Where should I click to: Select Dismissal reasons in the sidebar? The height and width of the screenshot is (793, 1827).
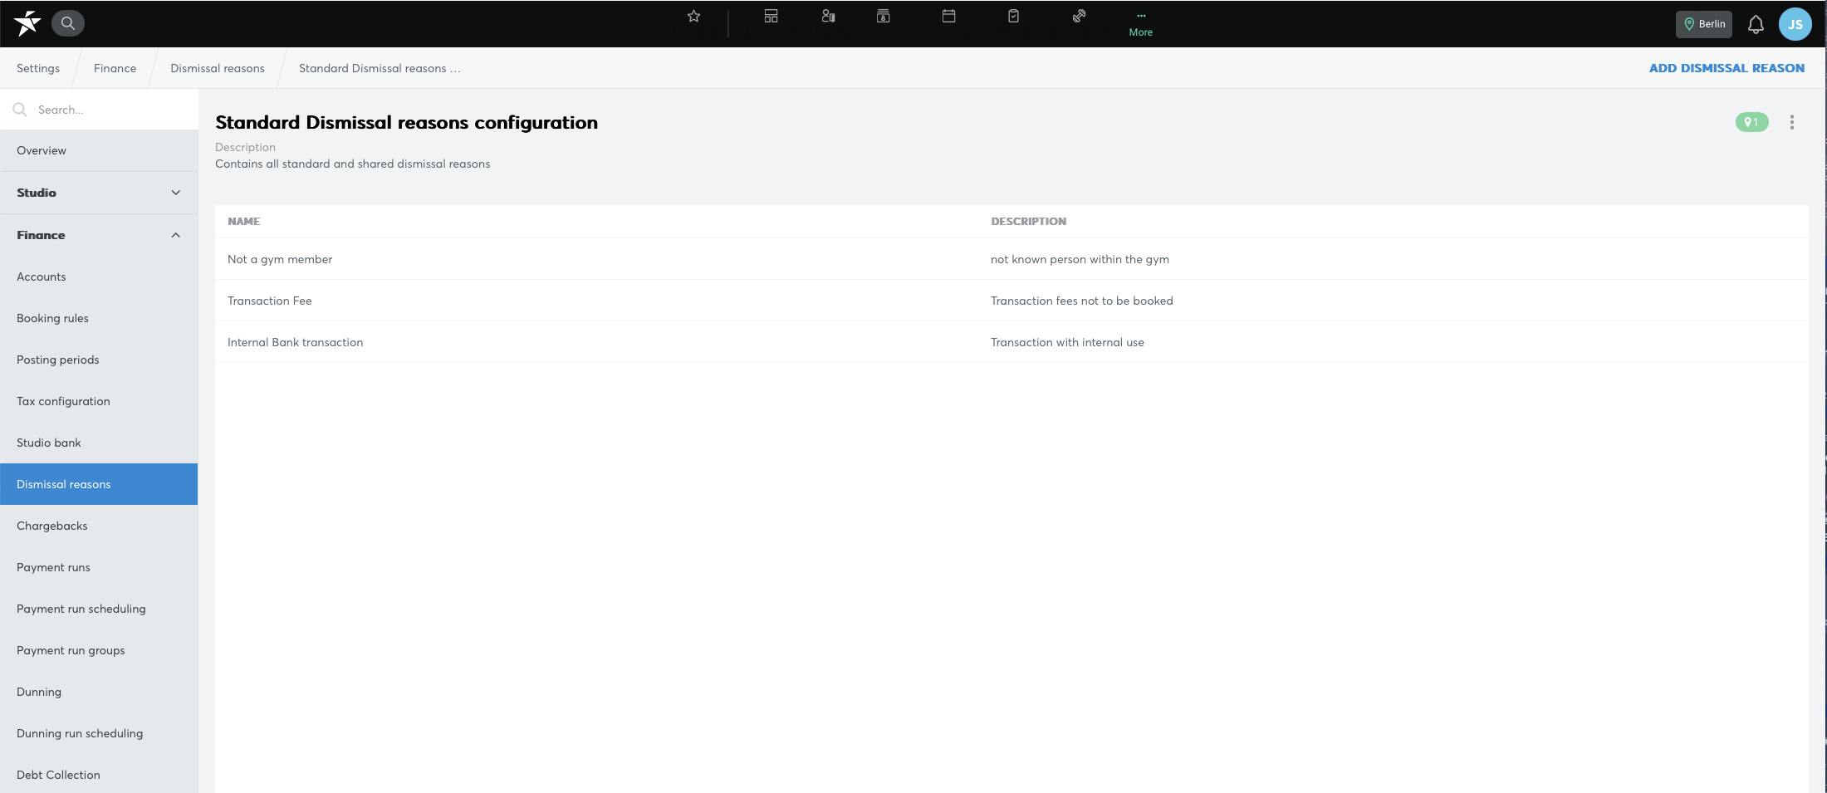(99, 484)
